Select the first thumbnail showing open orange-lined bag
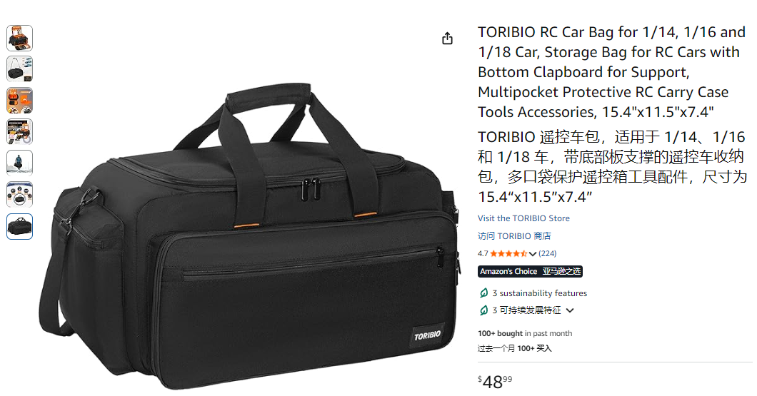 pos(20,38)
